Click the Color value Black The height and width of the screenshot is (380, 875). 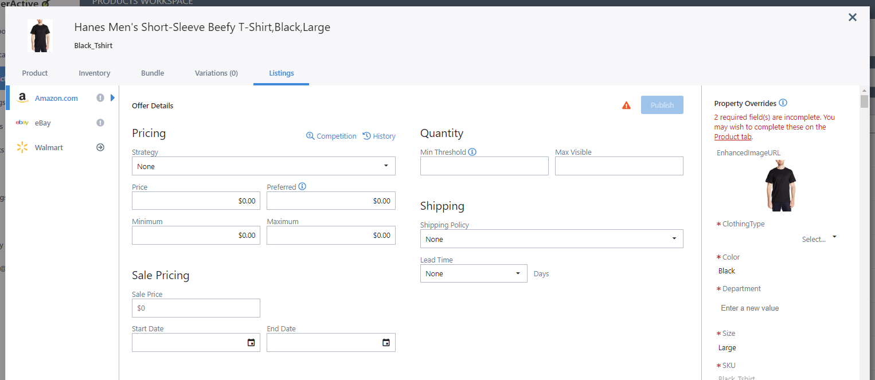pyautogui.click(x=726, y=271)
